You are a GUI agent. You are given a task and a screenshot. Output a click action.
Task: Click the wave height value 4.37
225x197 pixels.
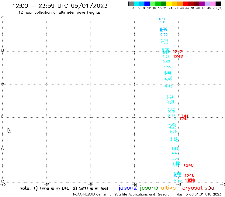[x=166, y=56]
